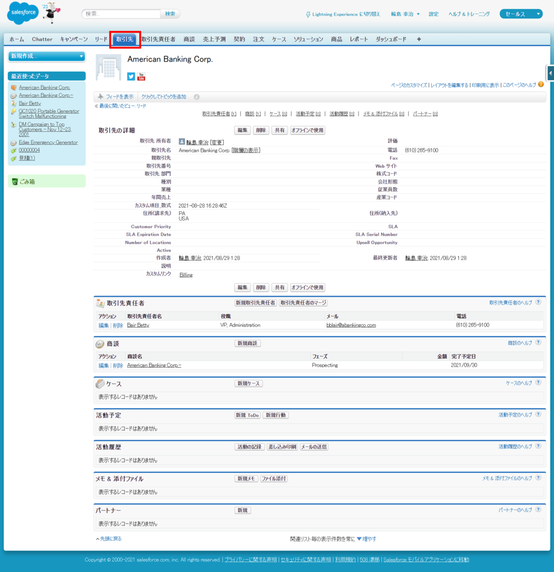Click the ケース section briefcase icon
Screen dimensions: 554x572
(x=100, y=383)
